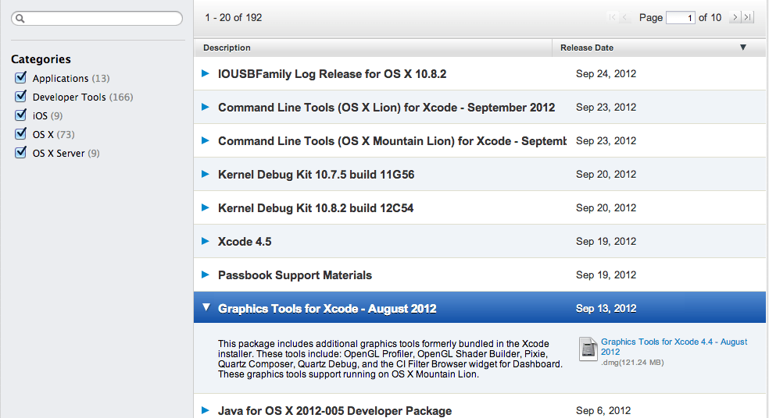
Task: Click the page number input field
Action: point(680,17)
